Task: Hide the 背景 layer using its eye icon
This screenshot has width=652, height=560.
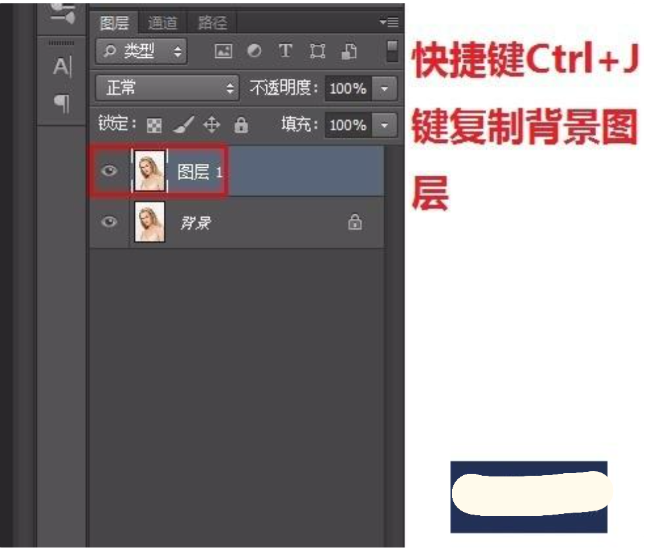Action: click(109, 222)
